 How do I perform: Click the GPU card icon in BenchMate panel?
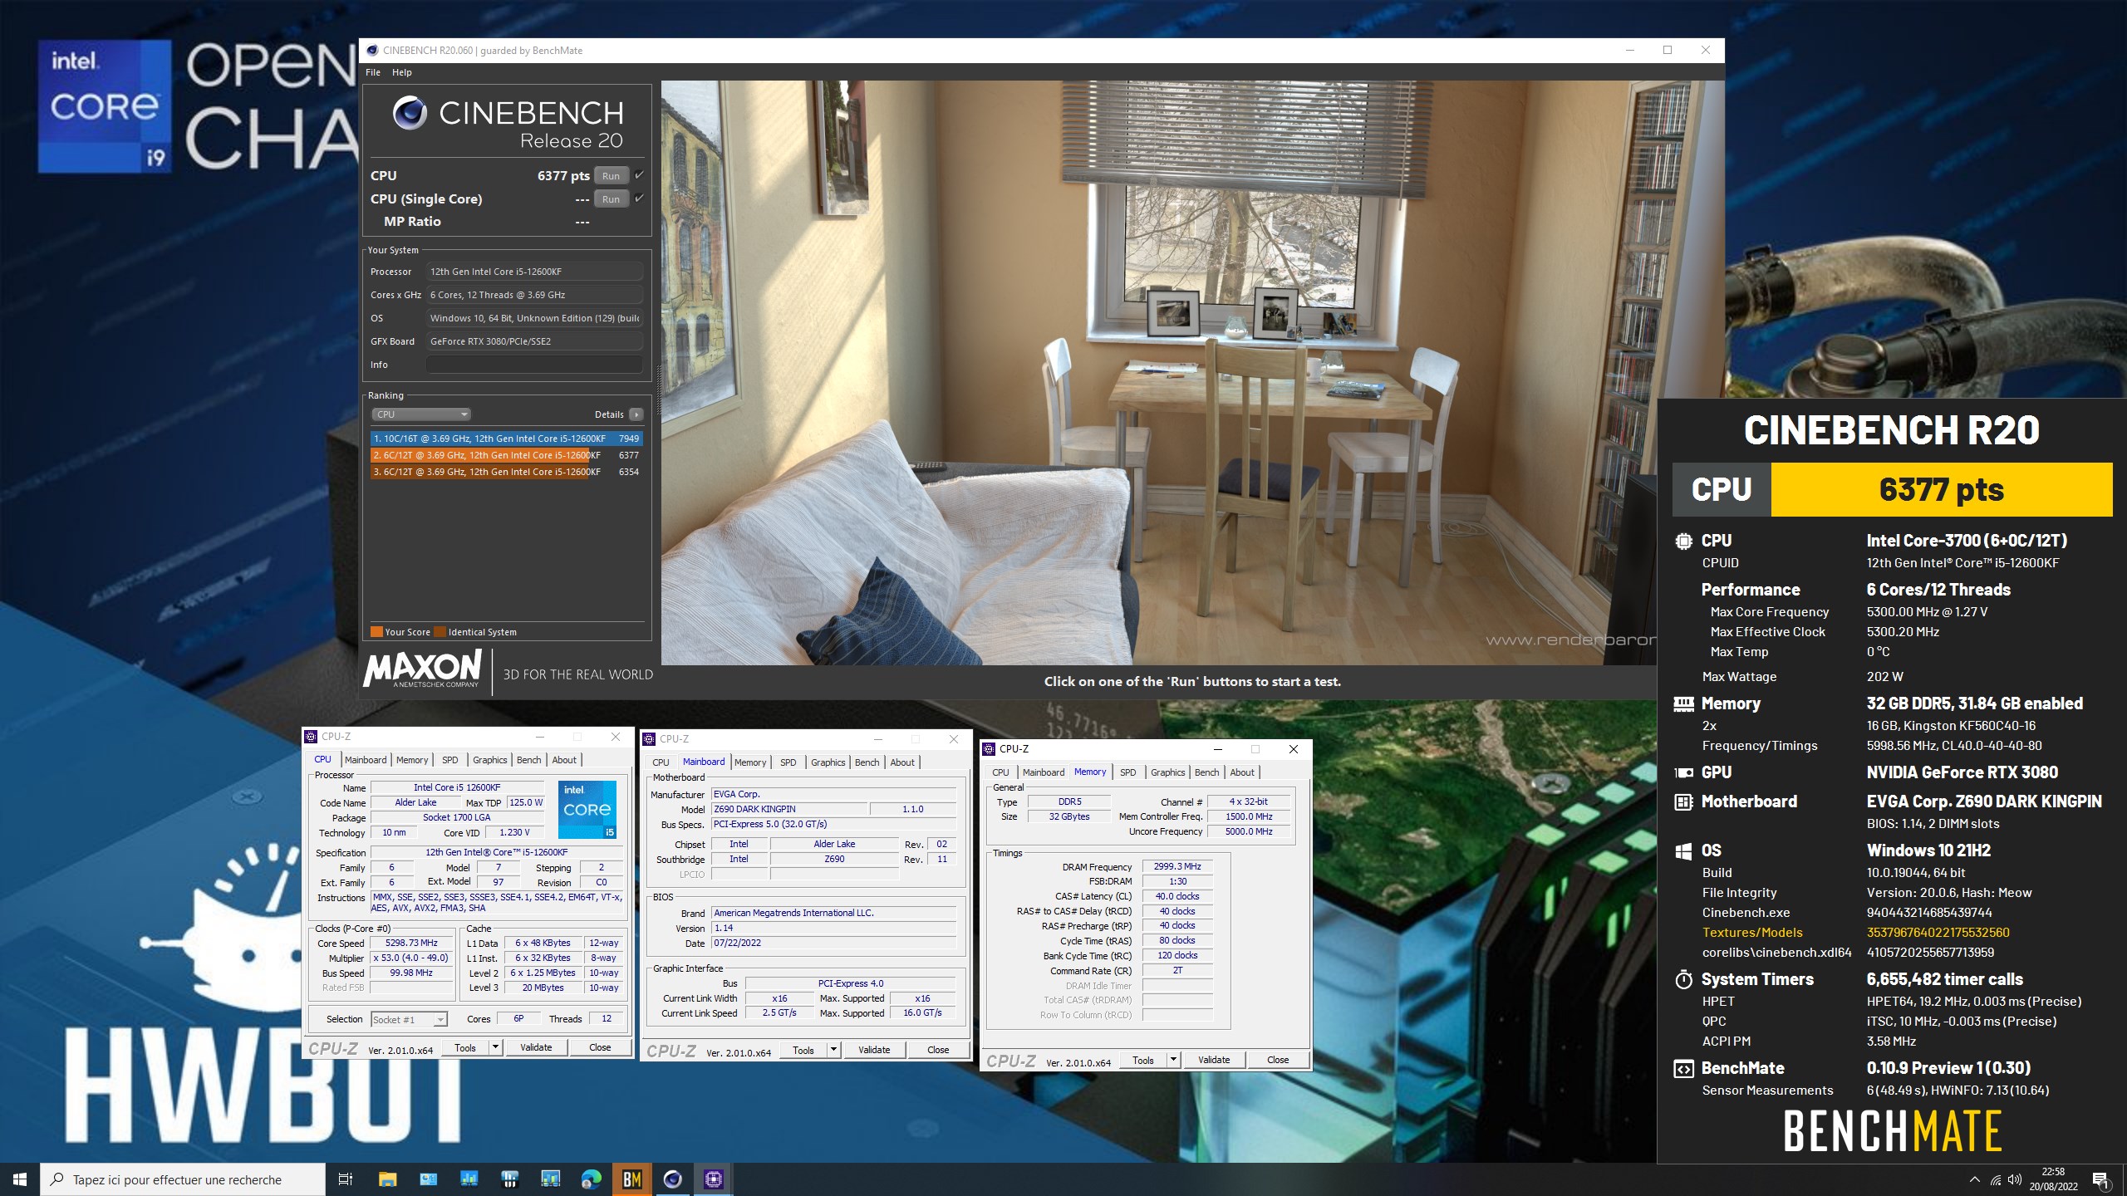[x=1683, y=772]
